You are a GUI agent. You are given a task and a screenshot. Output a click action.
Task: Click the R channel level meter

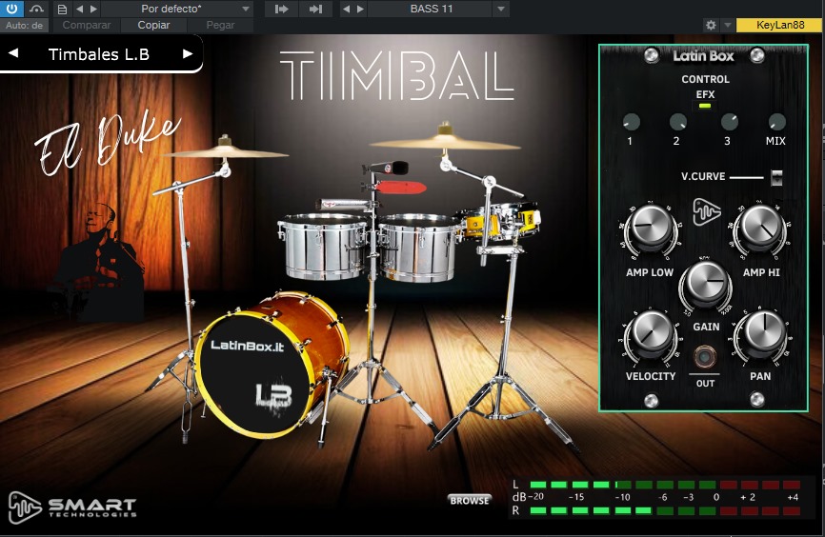coord(665,510)
